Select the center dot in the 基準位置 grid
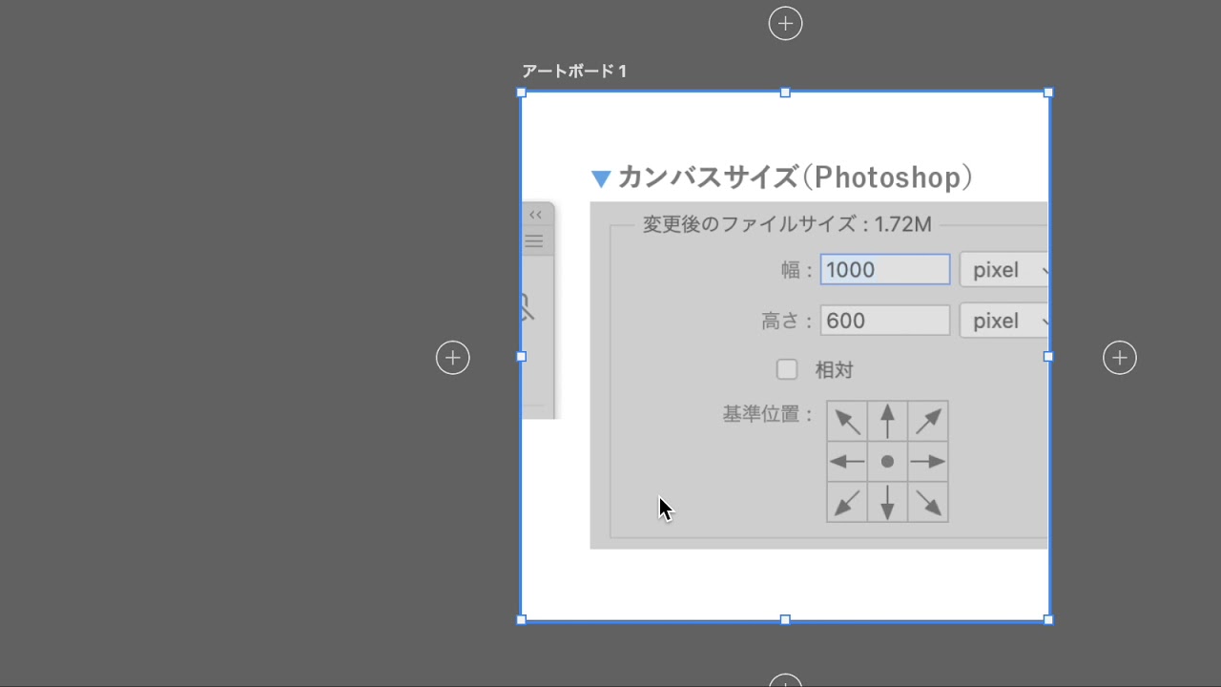 coord(887,462)
